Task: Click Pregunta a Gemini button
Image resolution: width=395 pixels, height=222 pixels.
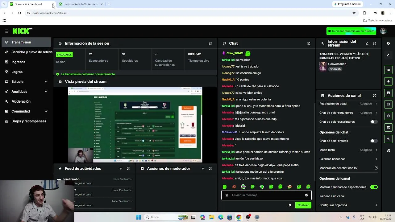Action: 347,4
